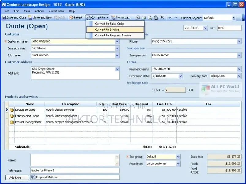Click the Description column header

71,104
